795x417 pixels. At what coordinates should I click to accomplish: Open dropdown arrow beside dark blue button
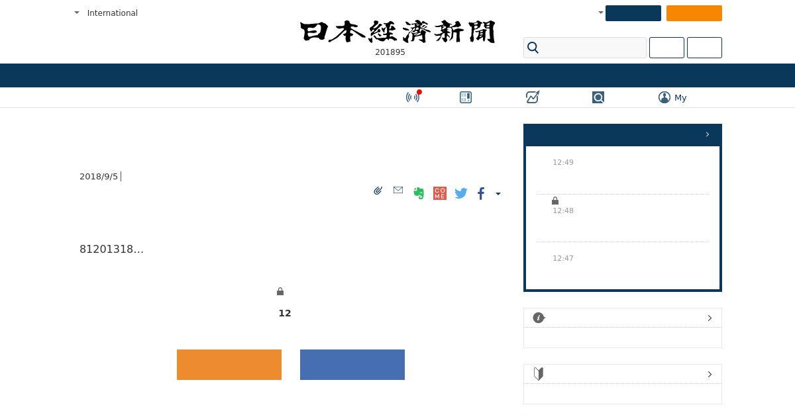[x=601, y=13]
